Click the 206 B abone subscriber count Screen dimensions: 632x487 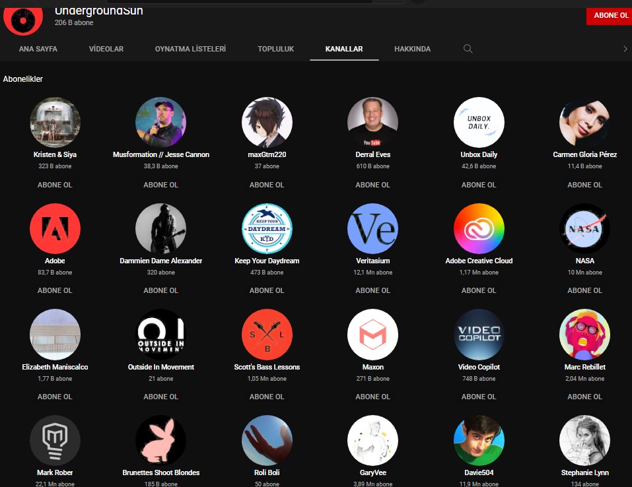point(74,22)
